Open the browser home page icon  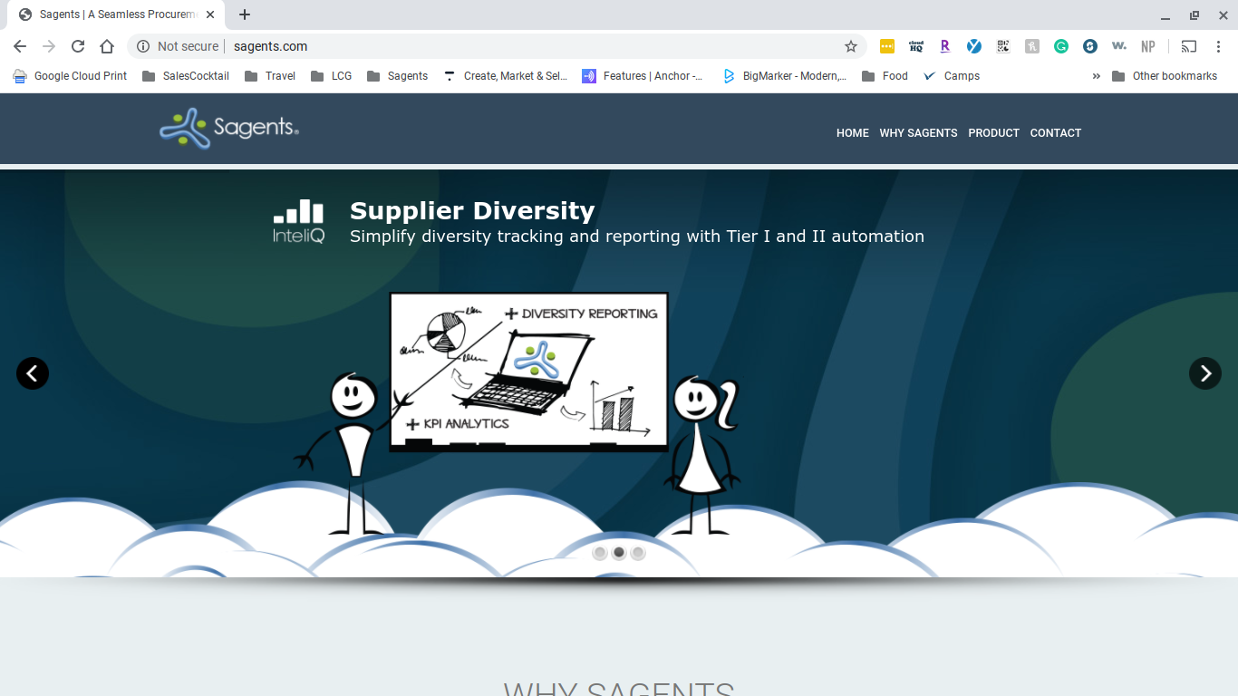click(x=107, y=46)
